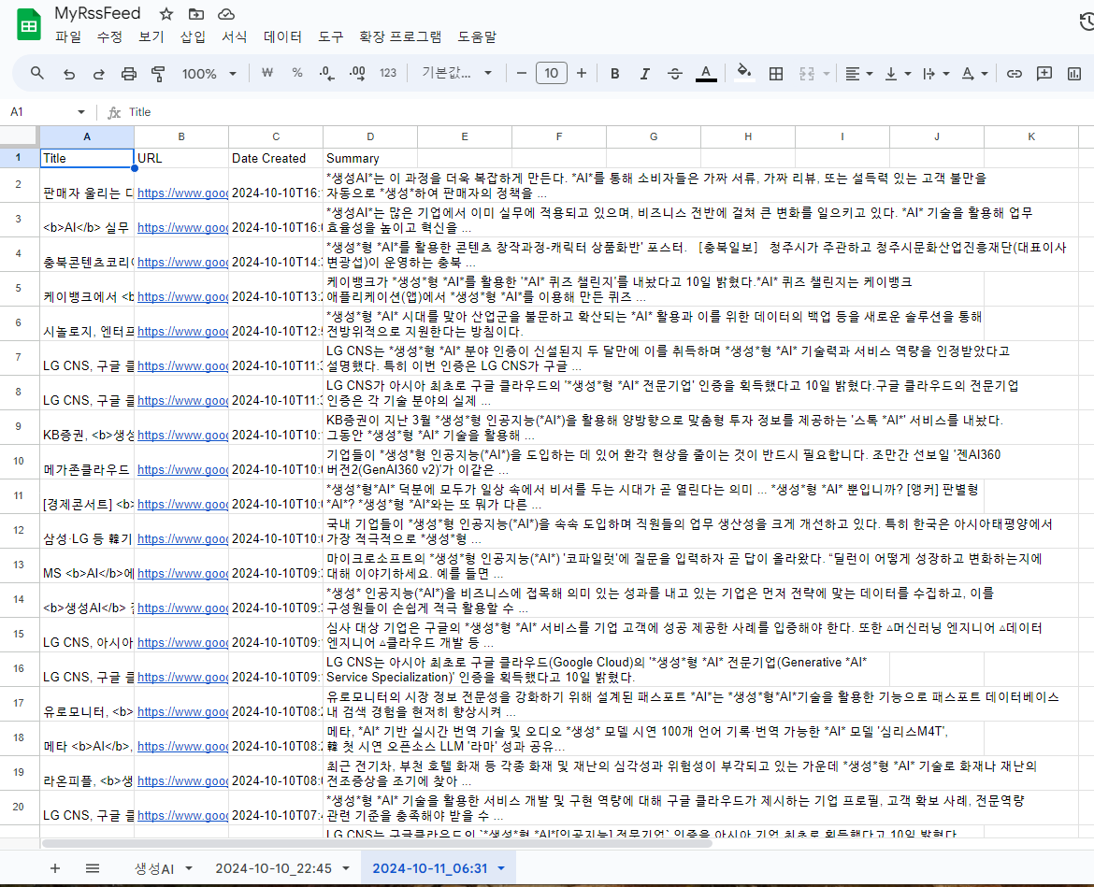The image size is (1094, 887).
Task: Insert comment icon
Action: 1044,73
